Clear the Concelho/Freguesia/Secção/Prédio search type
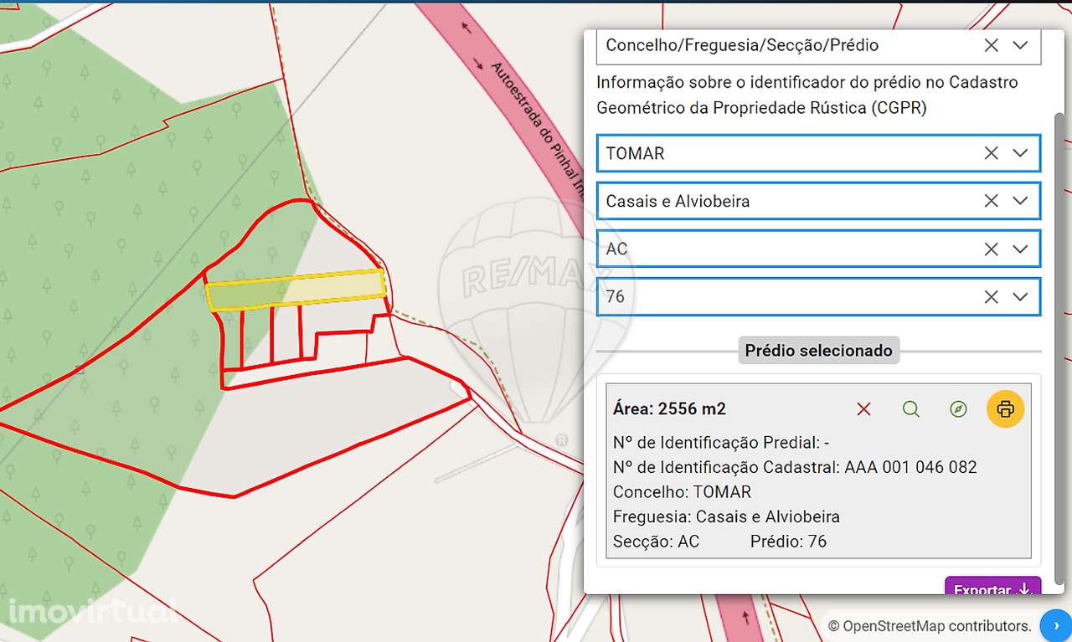This screenshot has width=1072, height=642. click(991, 45)
